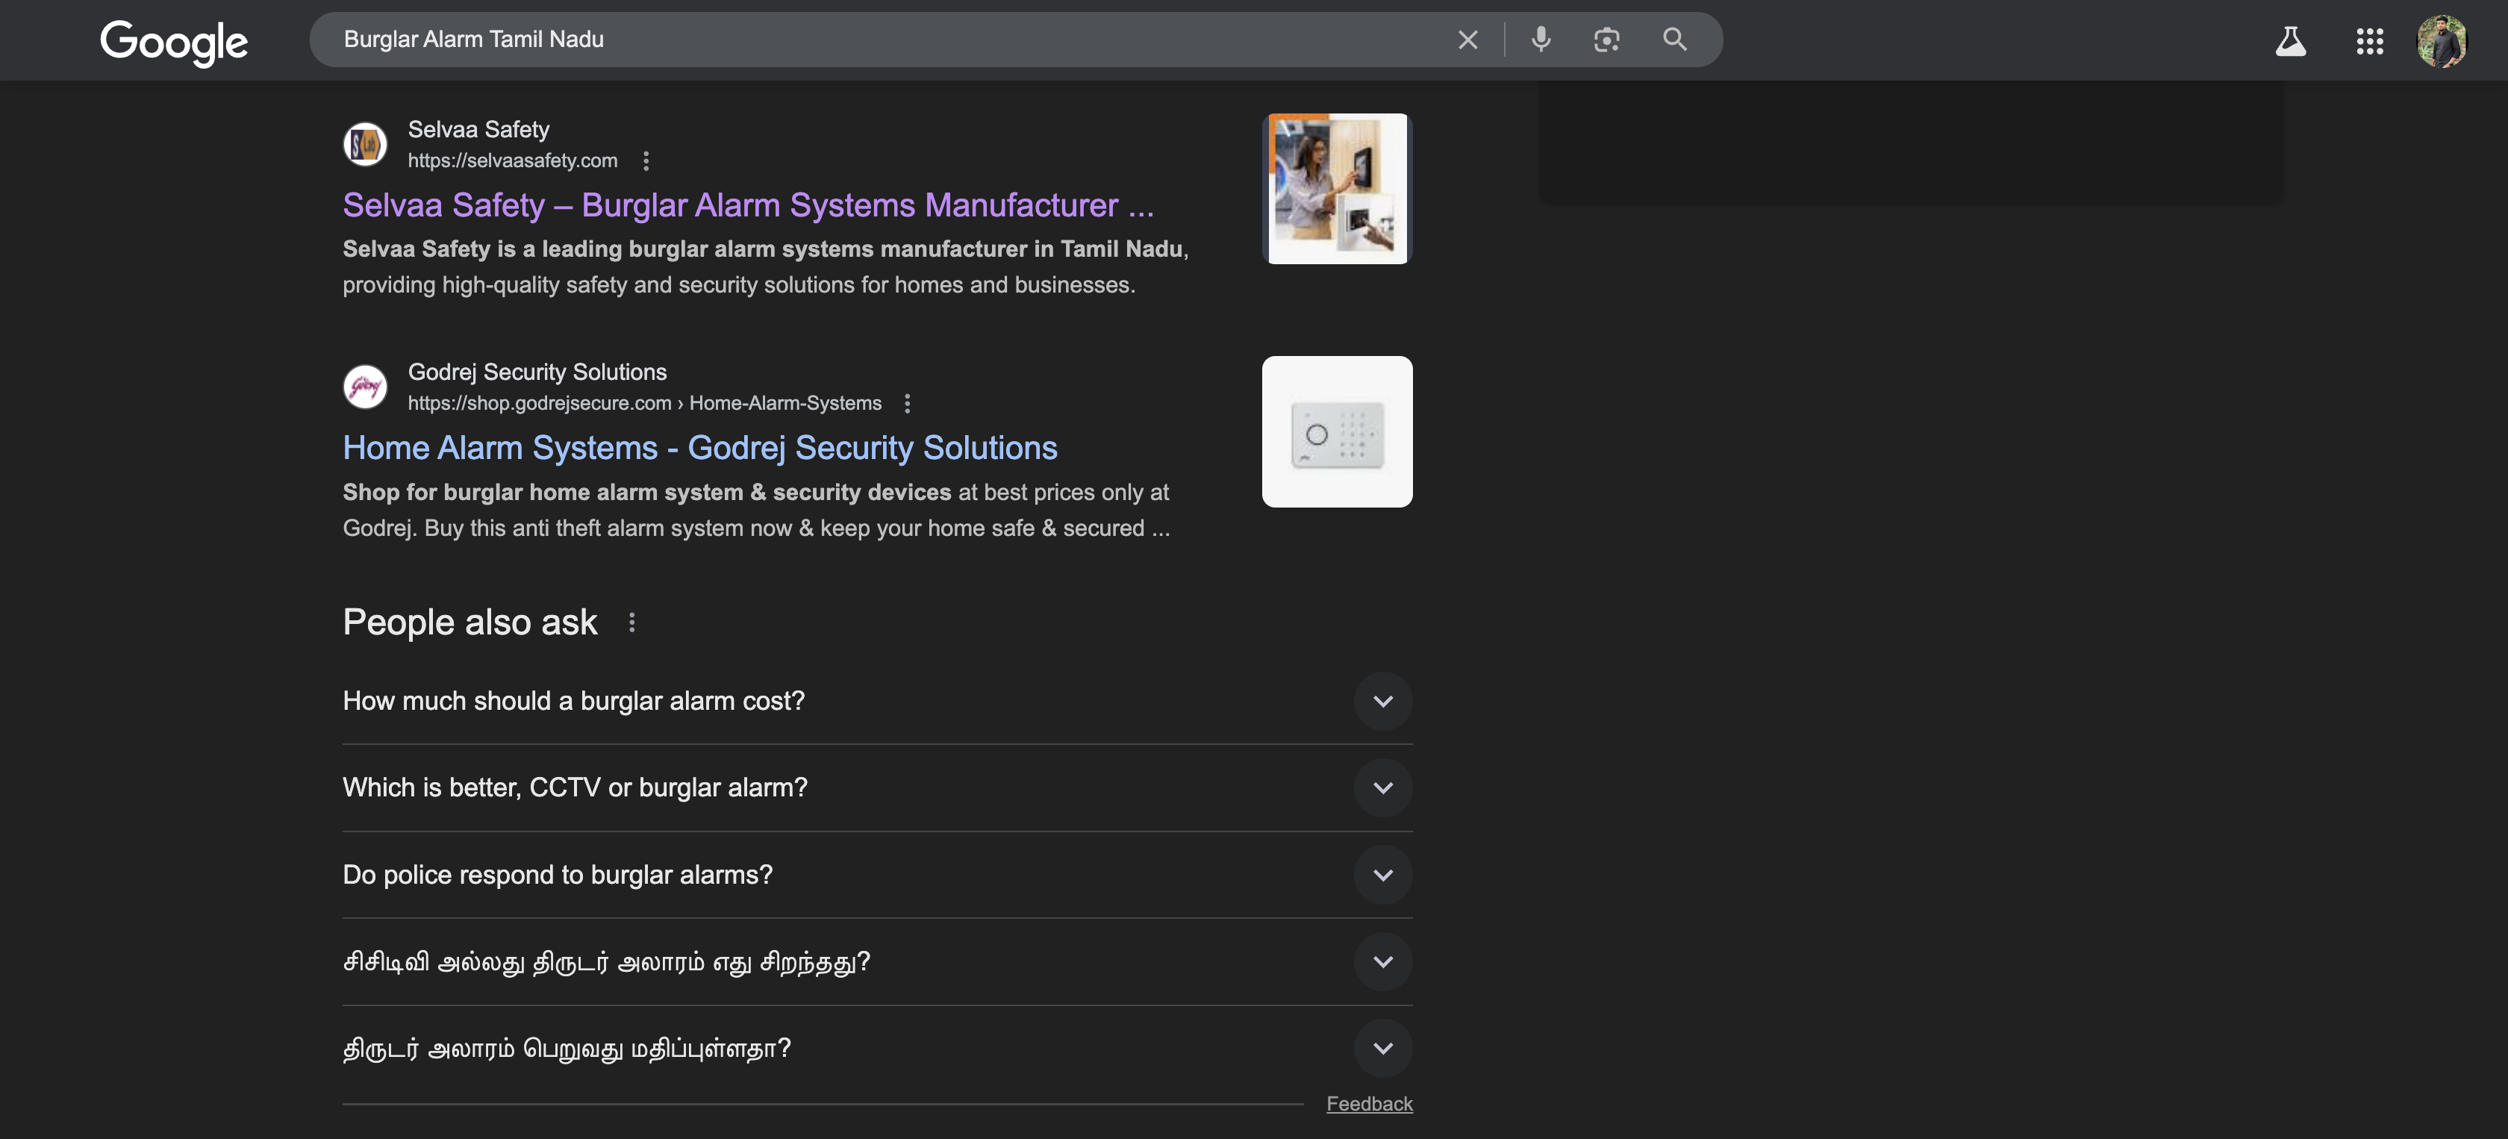Open options menu for Selvaa Safety result

646,160
